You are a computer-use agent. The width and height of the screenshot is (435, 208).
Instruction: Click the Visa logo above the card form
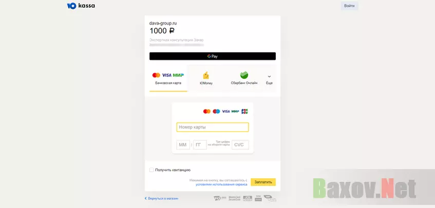click(x=226, y=111)
